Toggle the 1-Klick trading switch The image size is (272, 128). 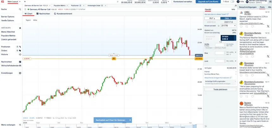232,2
